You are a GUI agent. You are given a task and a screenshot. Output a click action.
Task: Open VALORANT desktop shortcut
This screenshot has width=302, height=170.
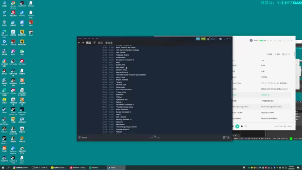(x=22, y=4)
